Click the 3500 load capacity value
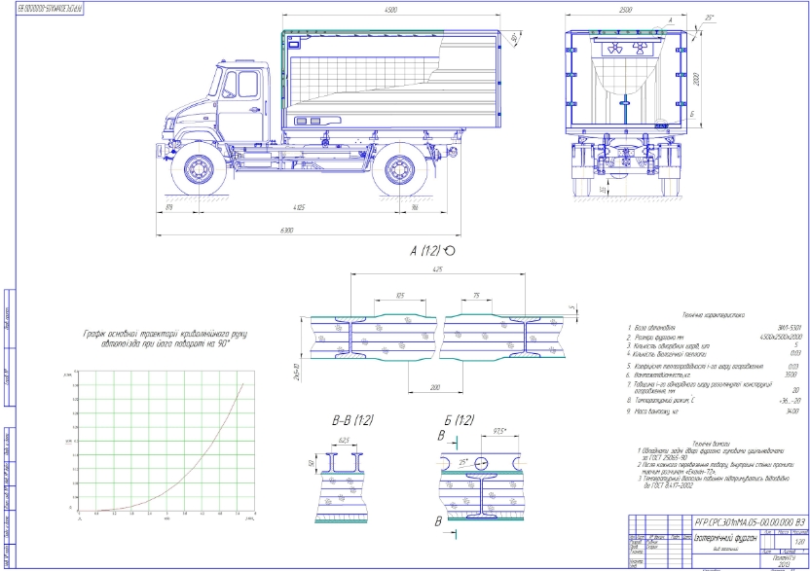Viewport: 810px width, 571px height. pos(791,375)
